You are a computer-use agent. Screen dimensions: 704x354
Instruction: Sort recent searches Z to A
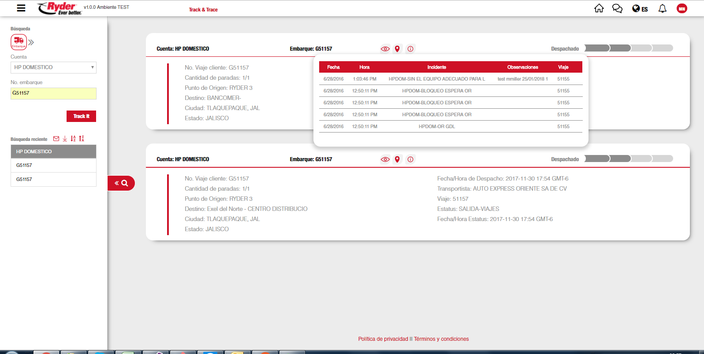[82, 139]
